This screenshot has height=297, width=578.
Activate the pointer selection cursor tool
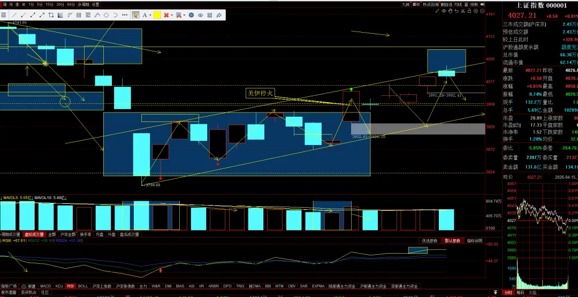tap(135, 15)
